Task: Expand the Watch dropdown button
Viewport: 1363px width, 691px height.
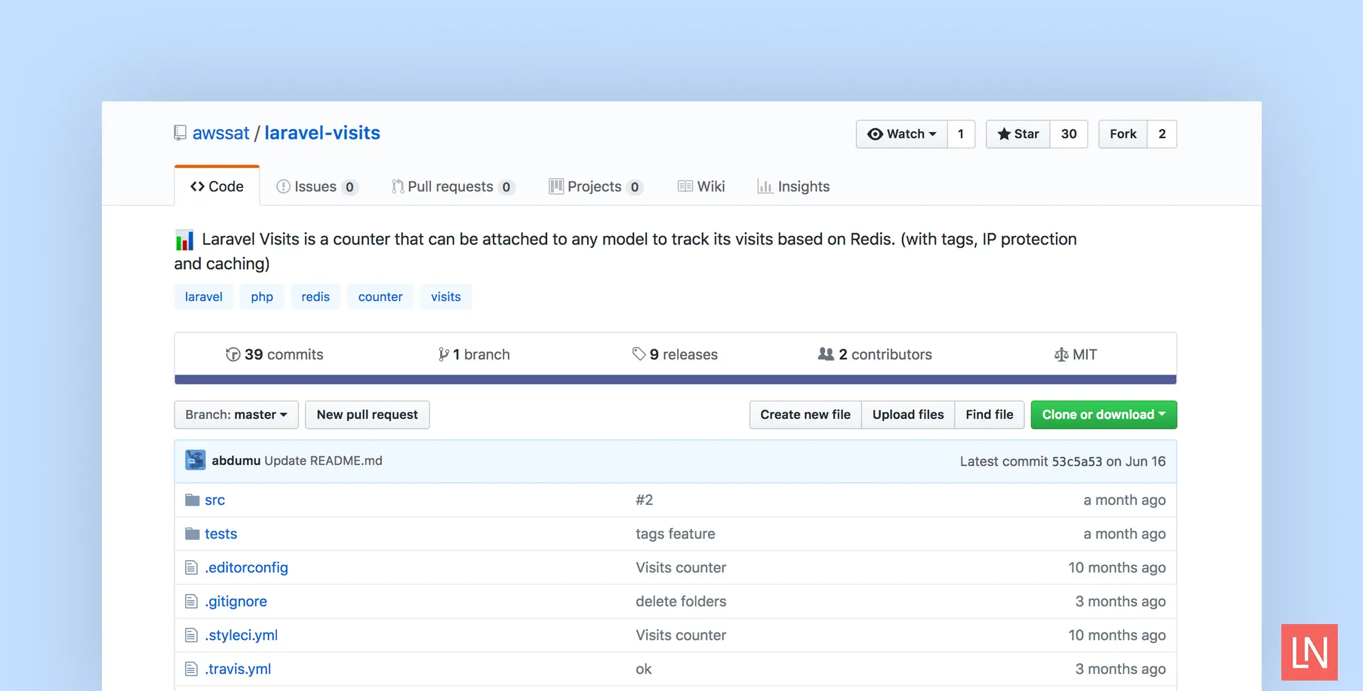Action: point(901,134)
